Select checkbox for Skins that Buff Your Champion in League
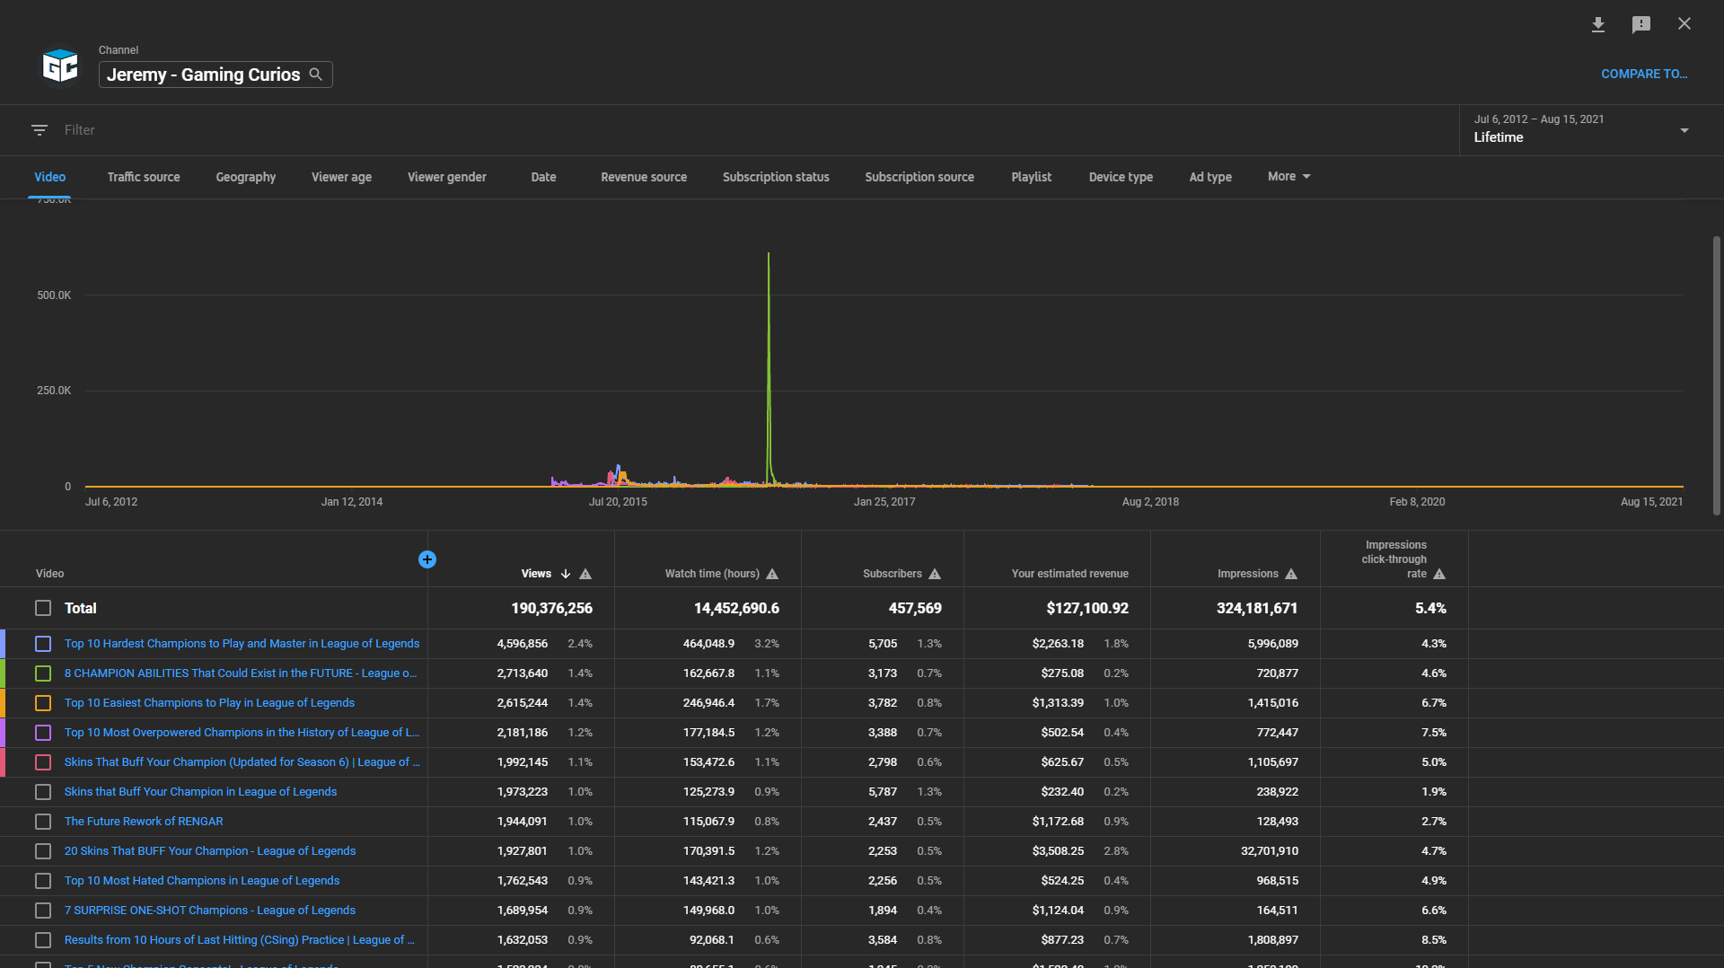Image resolution: width=1724 pixels, height=968 pixels. [x=43, y=792]
